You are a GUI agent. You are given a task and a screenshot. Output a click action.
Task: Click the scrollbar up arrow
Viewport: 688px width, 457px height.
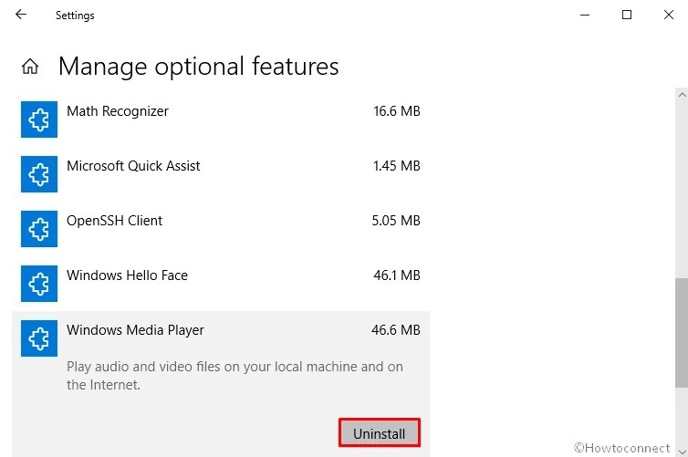[682, 95]
